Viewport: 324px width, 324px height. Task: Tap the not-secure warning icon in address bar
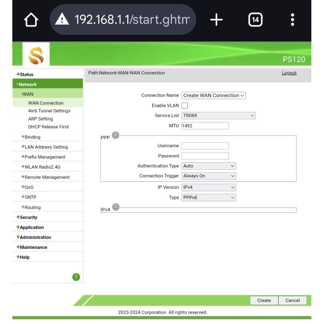(x=62, y=20)
